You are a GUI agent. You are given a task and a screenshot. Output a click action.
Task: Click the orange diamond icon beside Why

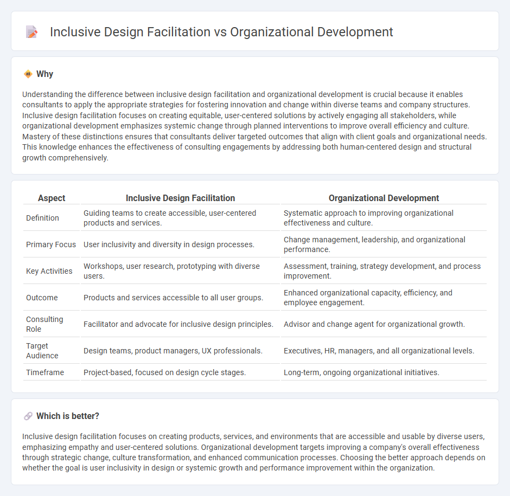pyautogui.click(x=28, y=74)
